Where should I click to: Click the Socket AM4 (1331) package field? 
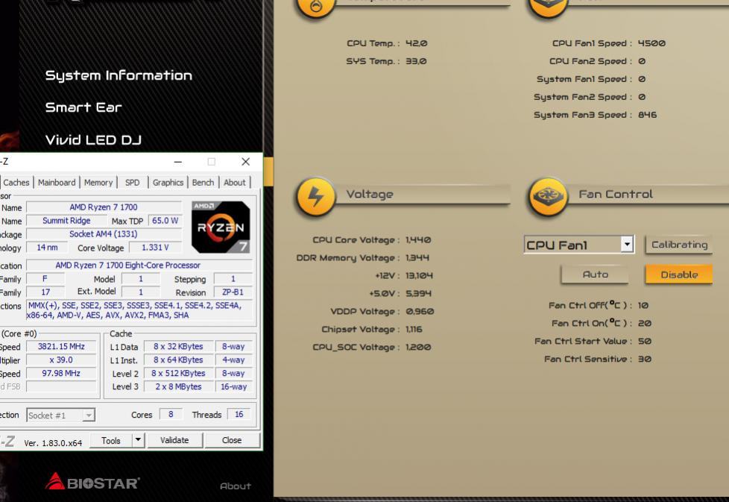[x=104, y=234]
